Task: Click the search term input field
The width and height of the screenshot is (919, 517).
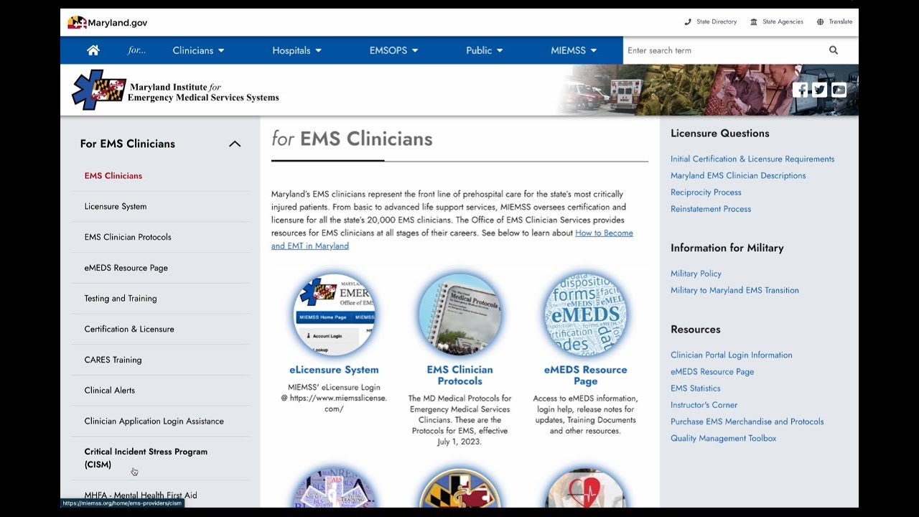Action: [724, 50]
